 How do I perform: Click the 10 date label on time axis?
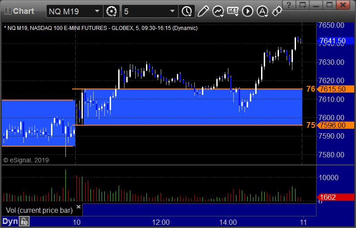click(x=77, y=222)
